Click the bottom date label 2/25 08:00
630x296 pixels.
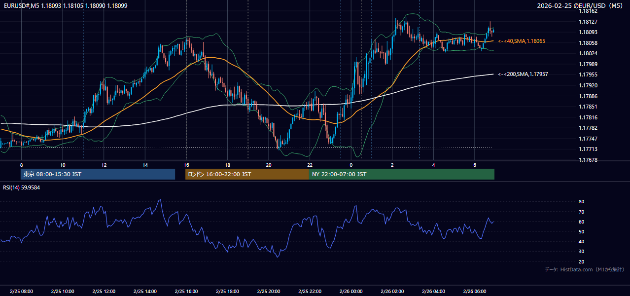click(22, 291)
